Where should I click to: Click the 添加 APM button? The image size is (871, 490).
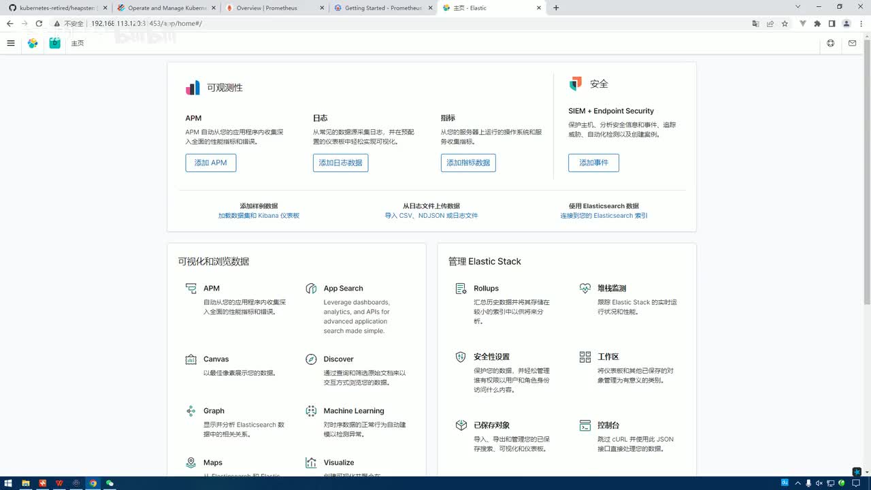coord(211,163)
